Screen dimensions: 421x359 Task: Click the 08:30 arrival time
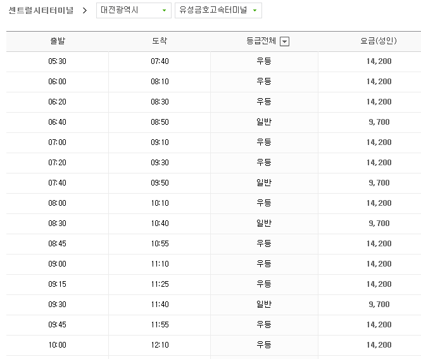click(x=160, y=102)
